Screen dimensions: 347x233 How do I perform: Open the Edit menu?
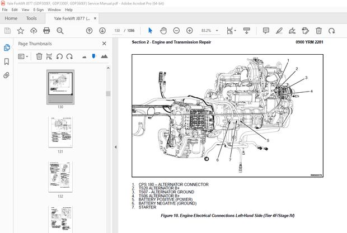15,9
